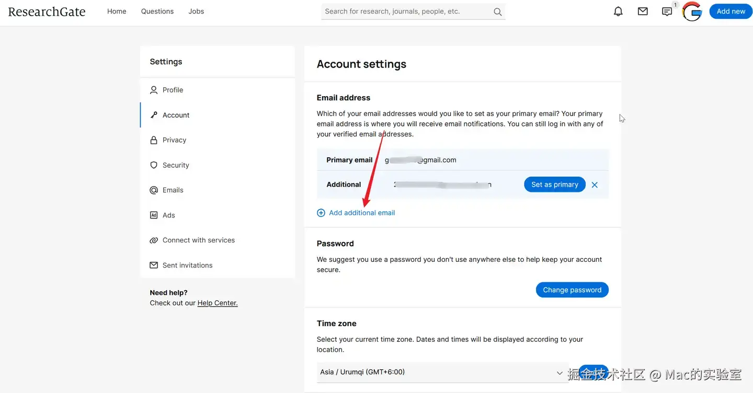Go to the Jobs page
This screenshot has width=753, height=393.
point(196,11)
